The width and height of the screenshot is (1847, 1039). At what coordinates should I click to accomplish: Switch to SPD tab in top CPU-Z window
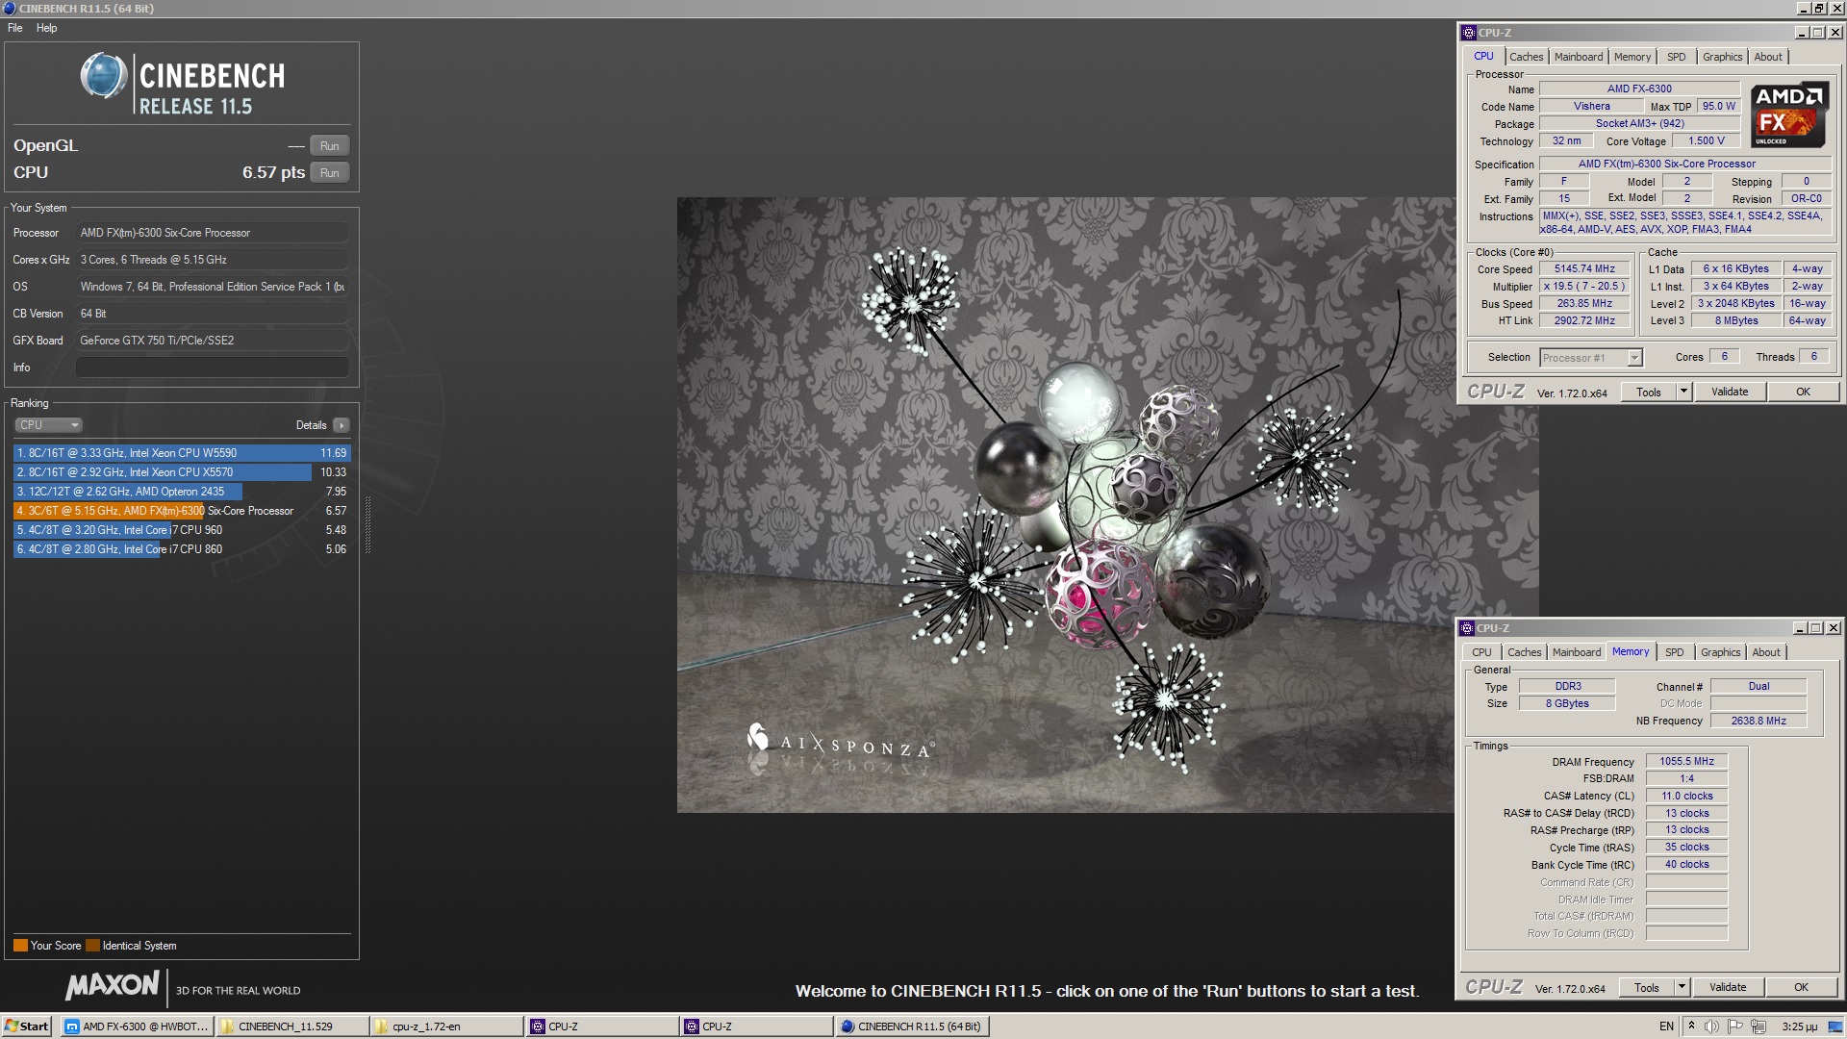pos(1676,57)
